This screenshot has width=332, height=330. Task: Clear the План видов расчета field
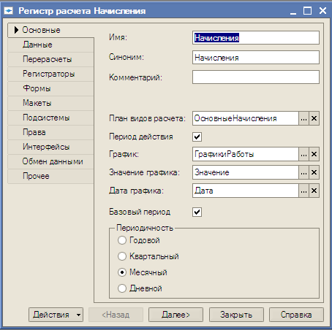tap(314, 118)
